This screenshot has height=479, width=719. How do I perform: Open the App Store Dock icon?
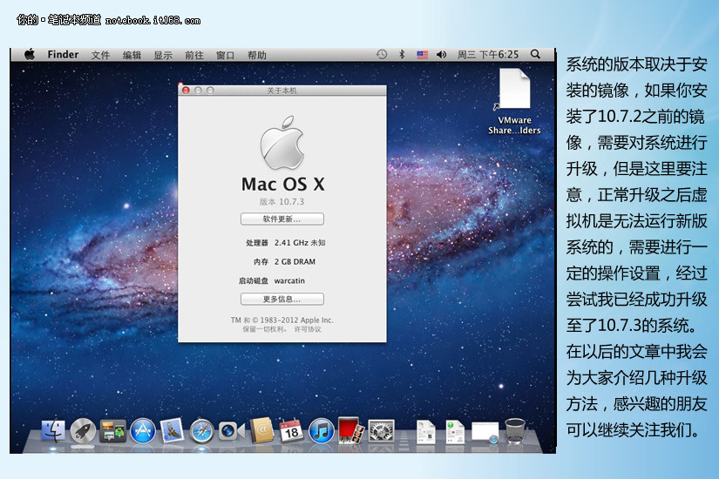click(143, 431)
